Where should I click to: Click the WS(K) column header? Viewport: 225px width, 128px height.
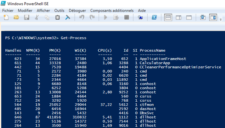80,50
